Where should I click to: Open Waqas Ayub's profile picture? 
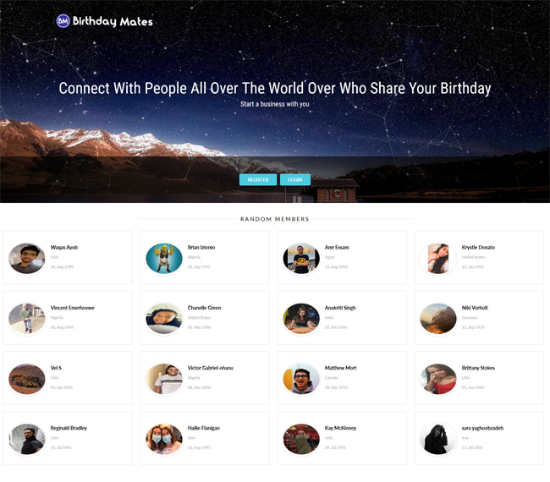27,259
